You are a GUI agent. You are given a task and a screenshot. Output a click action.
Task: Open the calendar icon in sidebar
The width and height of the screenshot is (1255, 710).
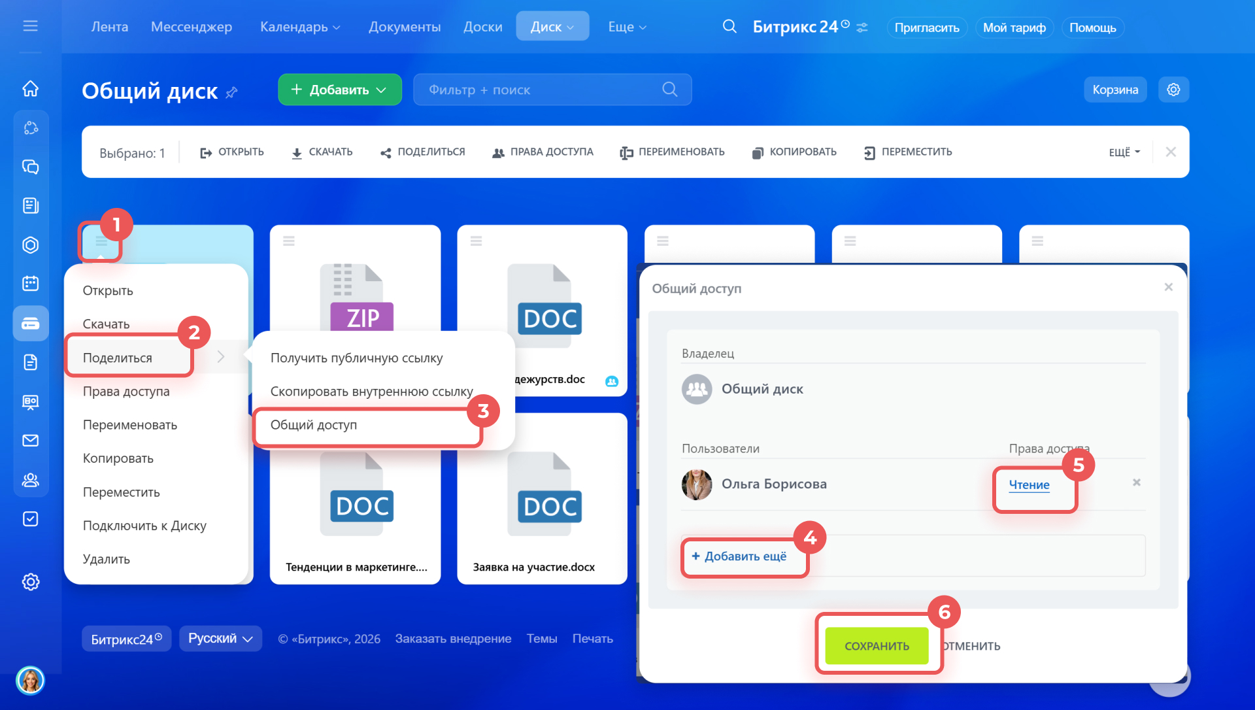(x=31, y=283)
